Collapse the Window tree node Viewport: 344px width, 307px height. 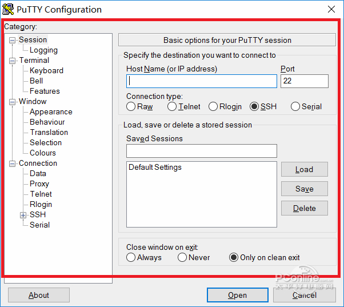pyautogui.click(x=13, y=102)
